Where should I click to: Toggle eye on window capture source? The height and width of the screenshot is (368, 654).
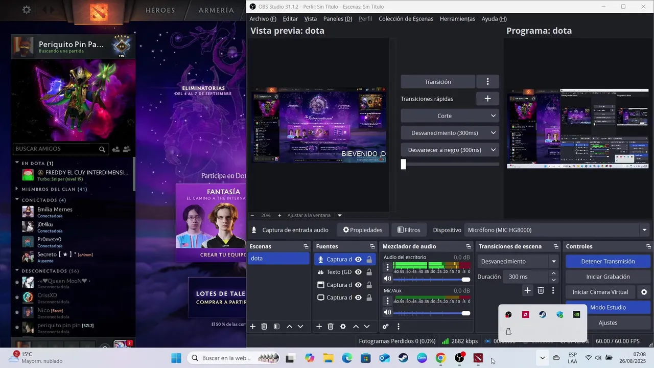click(358, 285)
